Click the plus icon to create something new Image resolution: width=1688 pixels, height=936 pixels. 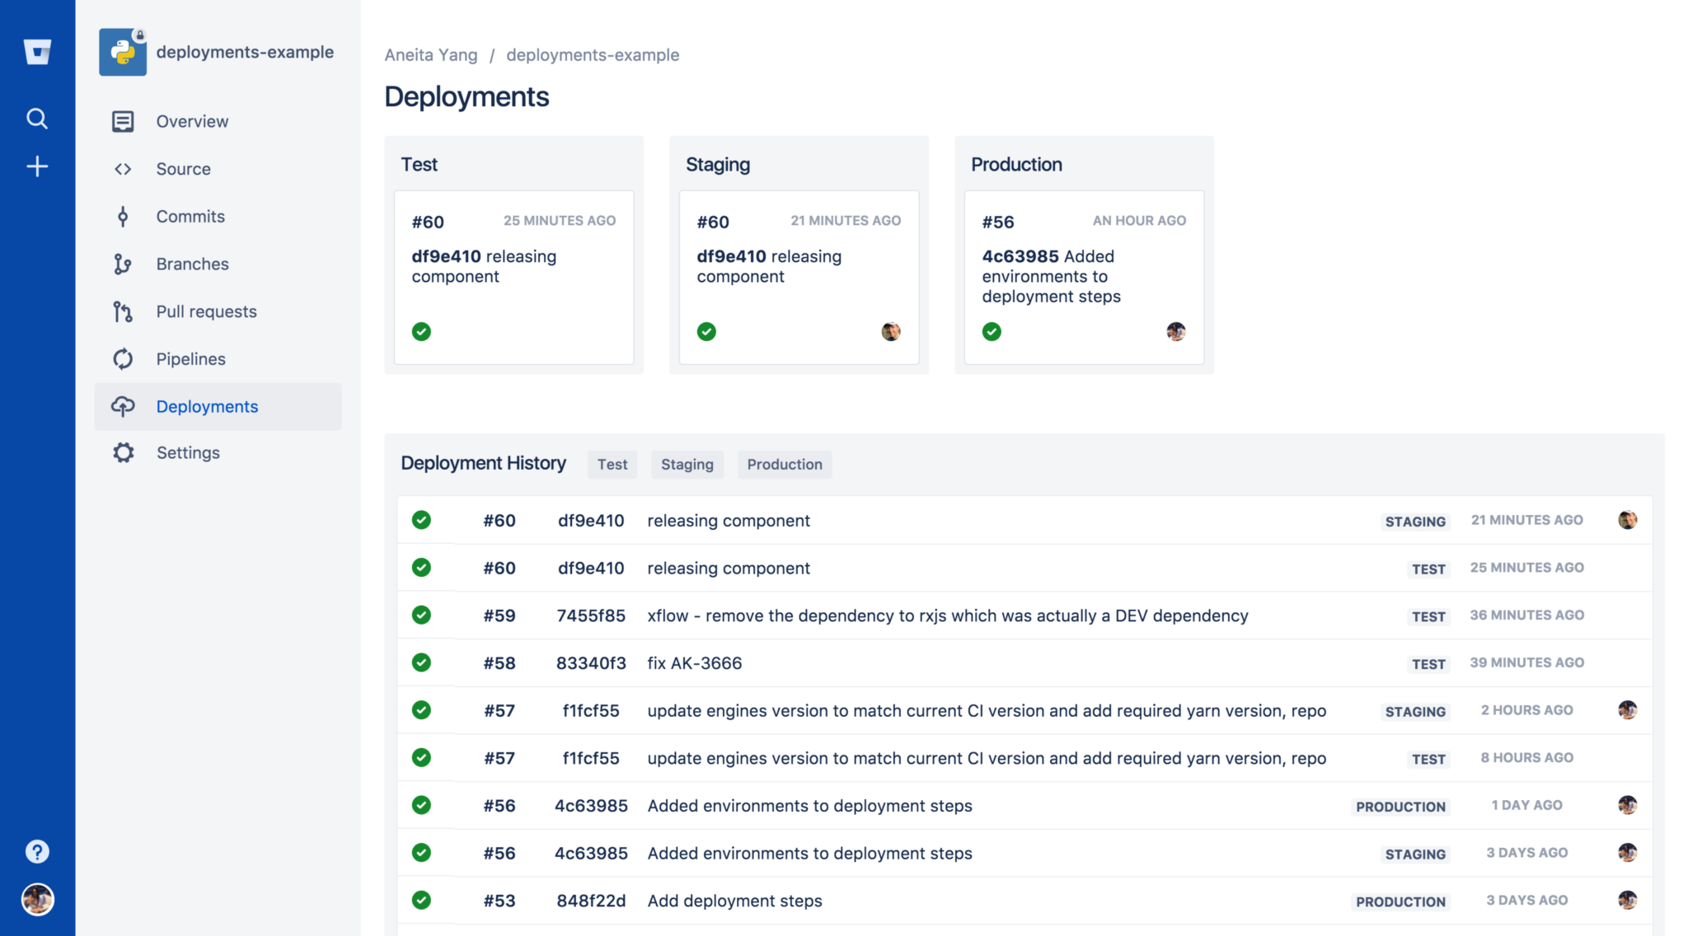[x=37, y=166]
